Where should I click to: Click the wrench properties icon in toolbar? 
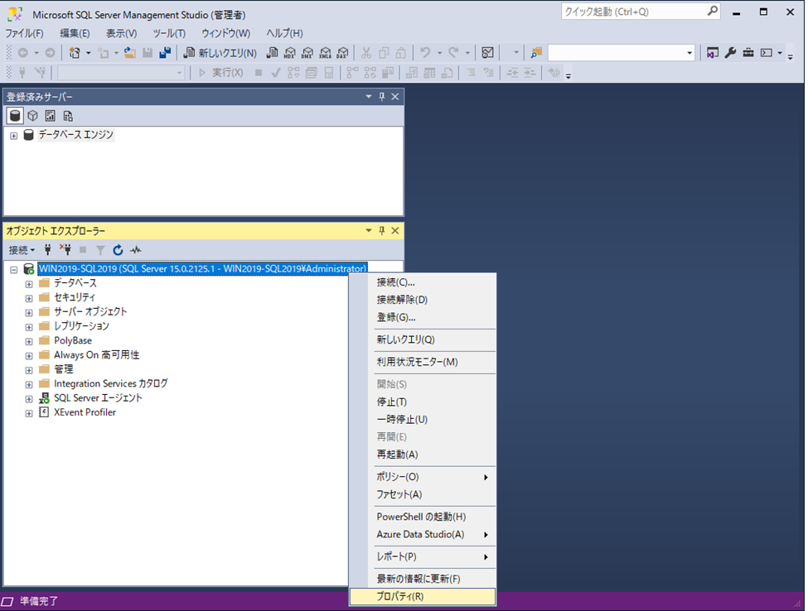(x=730, y=53)
